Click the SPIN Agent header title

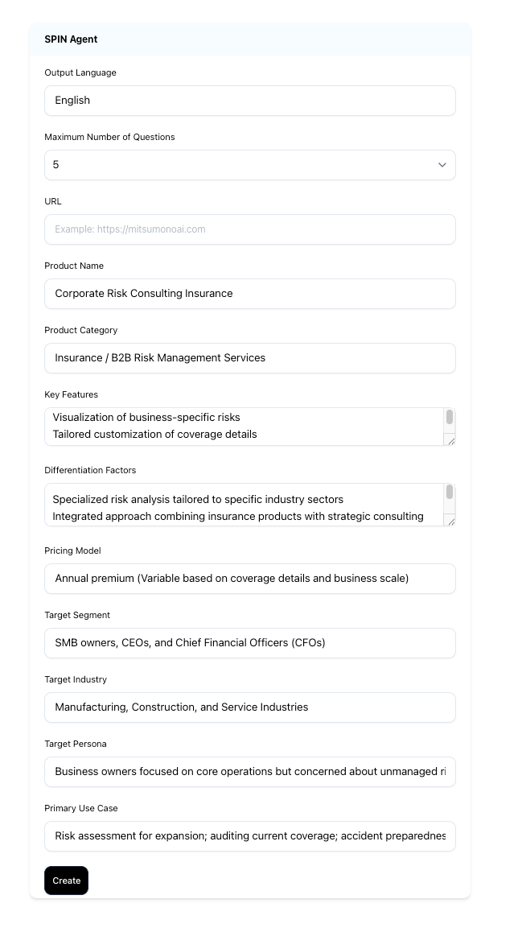[71, 39]
